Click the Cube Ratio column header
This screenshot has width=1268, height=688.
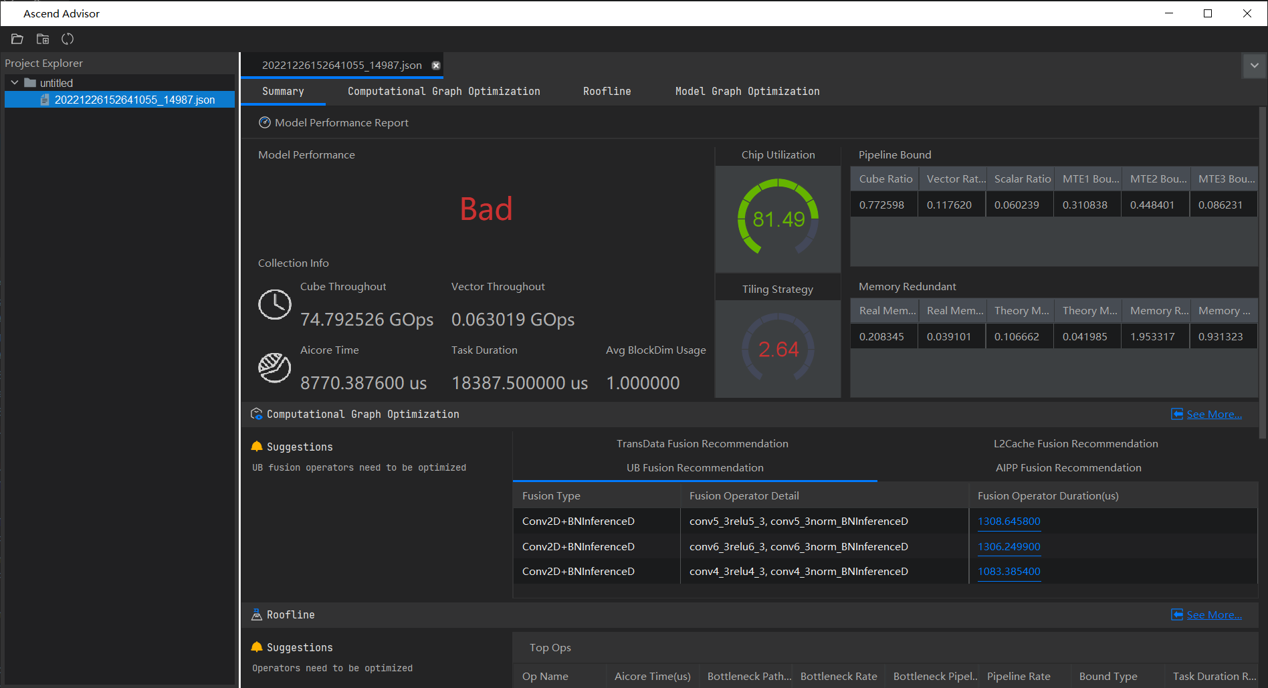(x=884, y=179)
